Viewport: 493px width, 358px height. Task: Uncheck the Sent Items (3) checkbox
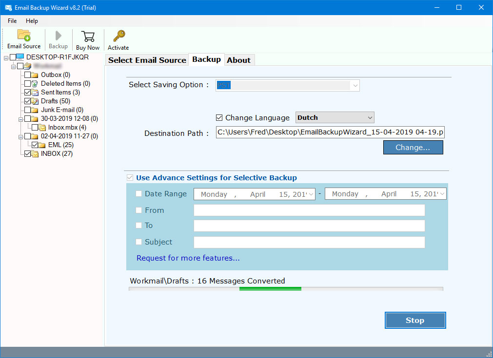[x=28, y=93]
